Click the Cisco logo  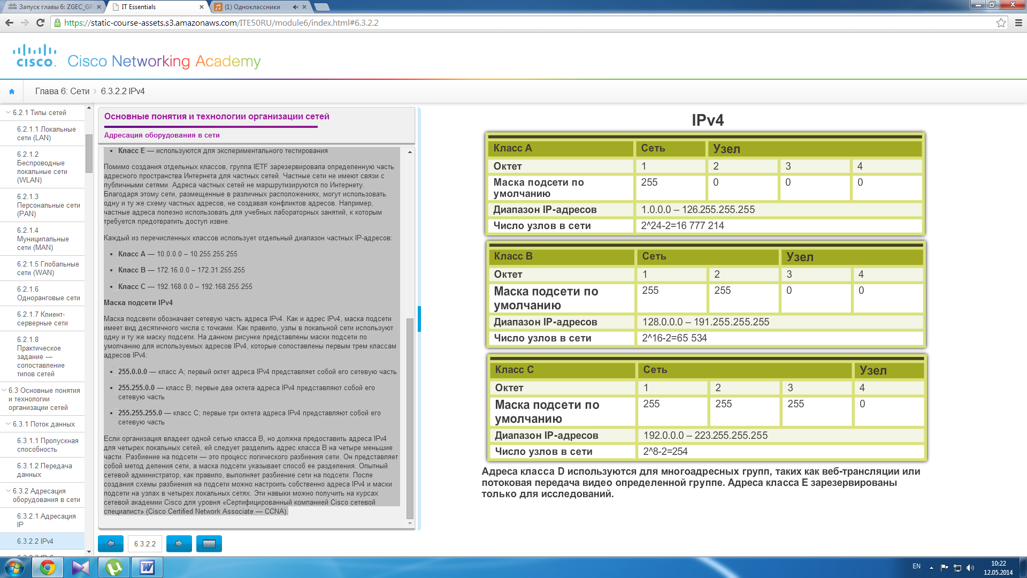[35, 56]
